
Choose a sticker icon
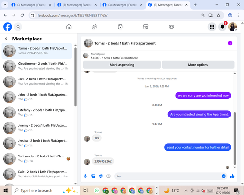point(101,176)
